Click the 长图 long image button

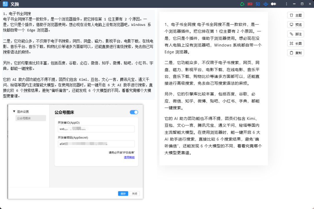click(296, 44)
